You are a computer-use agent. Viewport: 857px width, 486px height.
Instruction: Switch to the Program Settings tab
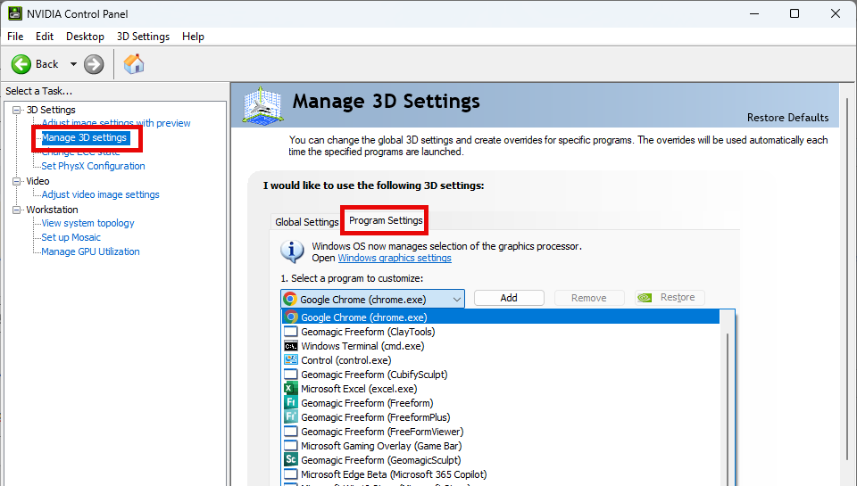386,220
